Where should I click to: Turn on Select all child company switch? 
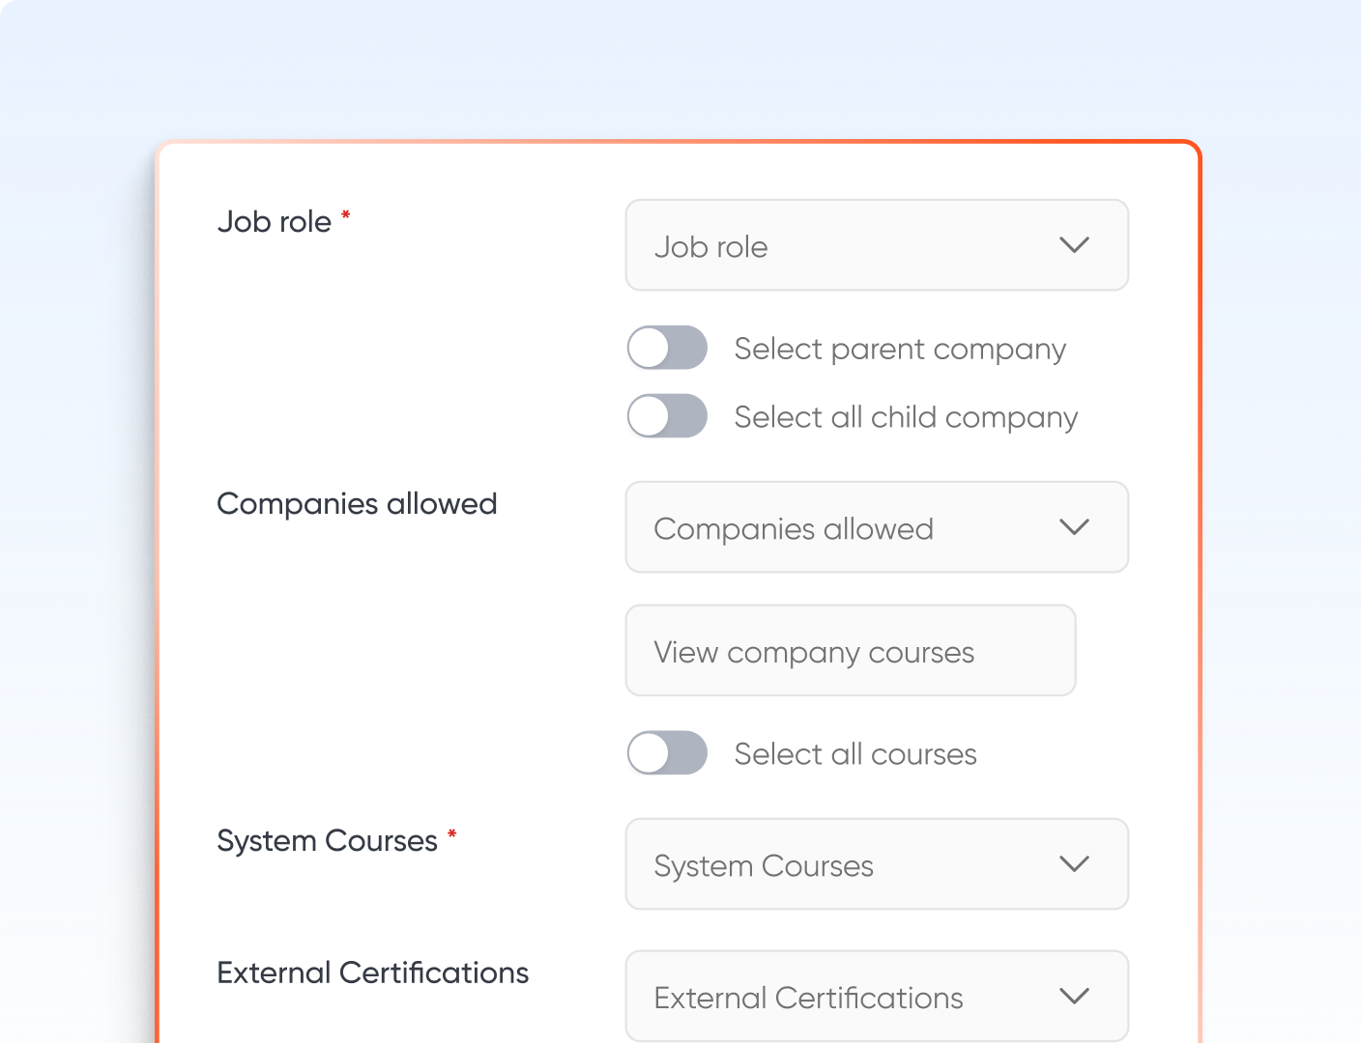pos(667,416)
